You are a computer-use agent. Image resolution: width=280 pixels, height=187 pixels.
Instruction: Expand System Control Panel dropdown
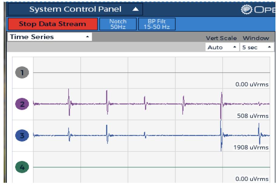coord(75,9)
